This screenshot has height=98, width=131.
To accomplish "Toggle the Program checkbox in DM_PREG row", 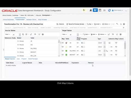I will pos(84,51).
